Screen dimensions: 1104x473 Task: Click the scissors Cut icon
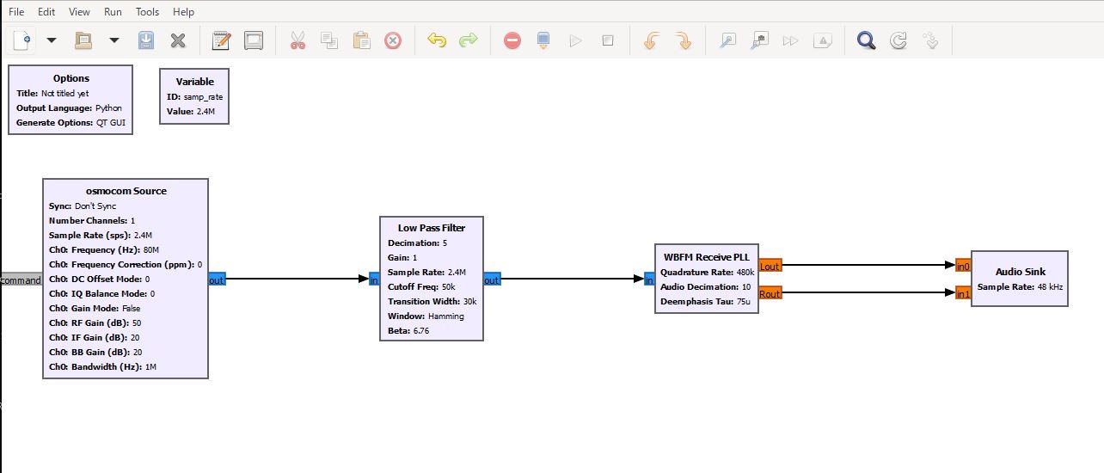tap(297, 40)
